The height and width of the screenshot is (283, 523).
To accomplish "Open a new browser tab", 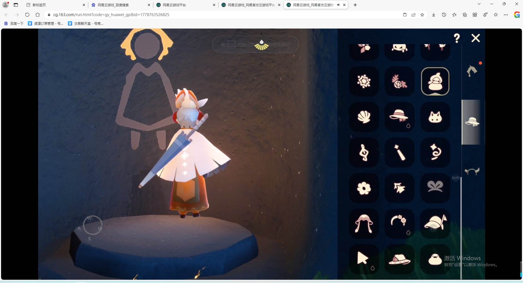I will (x=355, y=5).
